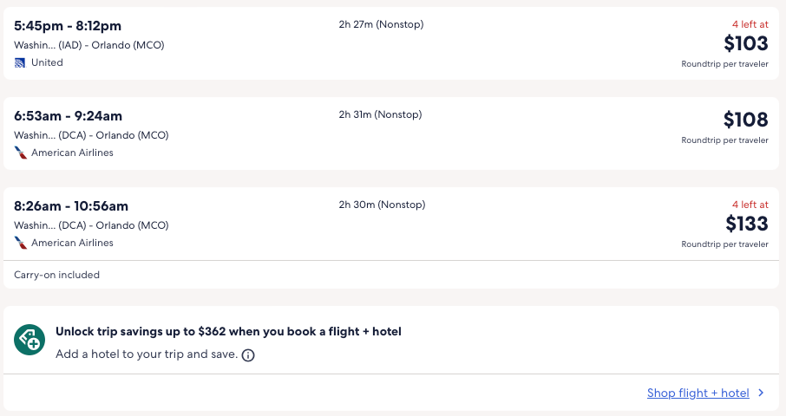Click the Carry-on included label
This screenshot has width=786, height=416.
57,275
